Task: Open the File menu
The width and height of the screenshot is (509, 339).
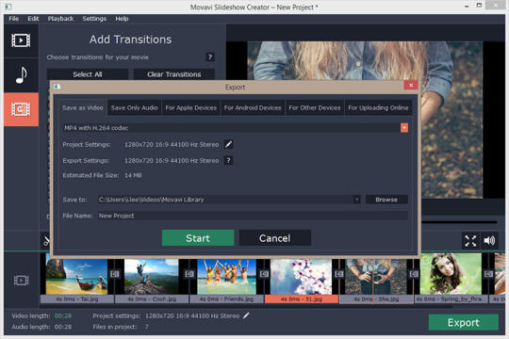Action: coord(13,19)
